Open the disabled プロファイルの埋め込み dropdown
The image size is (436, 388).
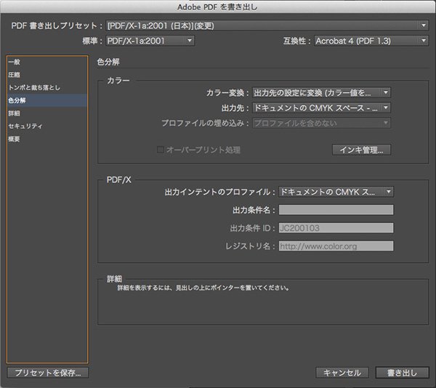click(321, 123)
